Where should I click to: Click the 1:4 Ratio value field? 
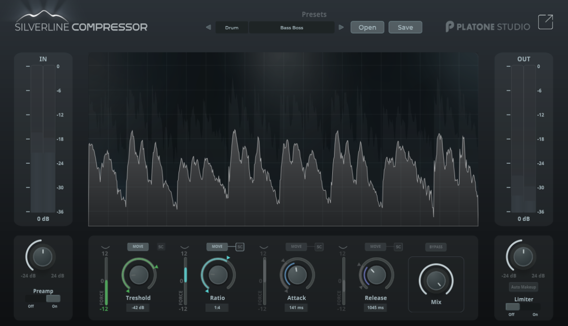(x=217, y=308)
